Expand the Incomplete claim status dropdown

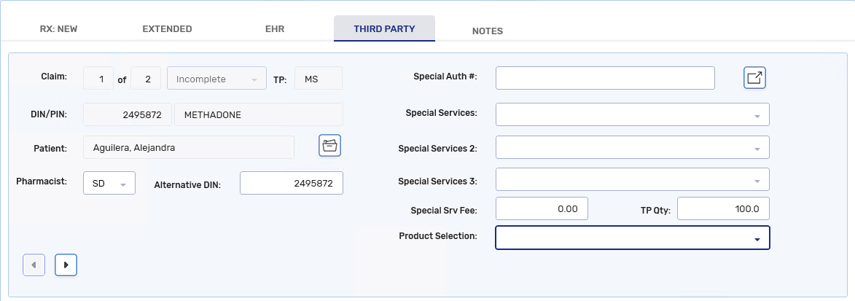pyautogui.click(x=216, y=79)
